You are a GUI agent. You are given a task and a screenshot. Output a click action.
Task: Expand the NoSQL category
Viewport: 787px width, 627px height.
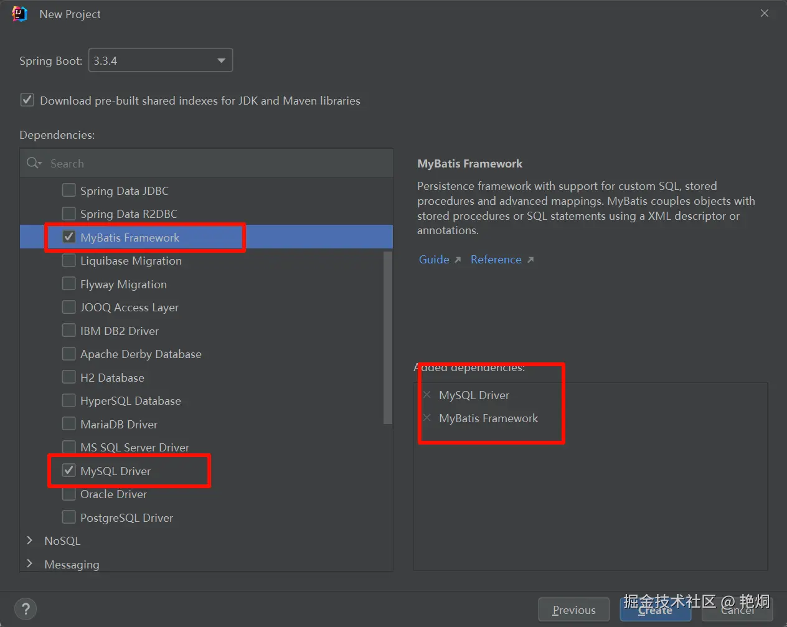(x=29, y=540)
